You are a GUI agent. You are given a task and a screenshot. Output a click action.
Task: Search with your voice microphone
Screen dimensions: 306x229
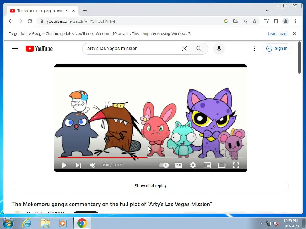(x=219, y=49)
